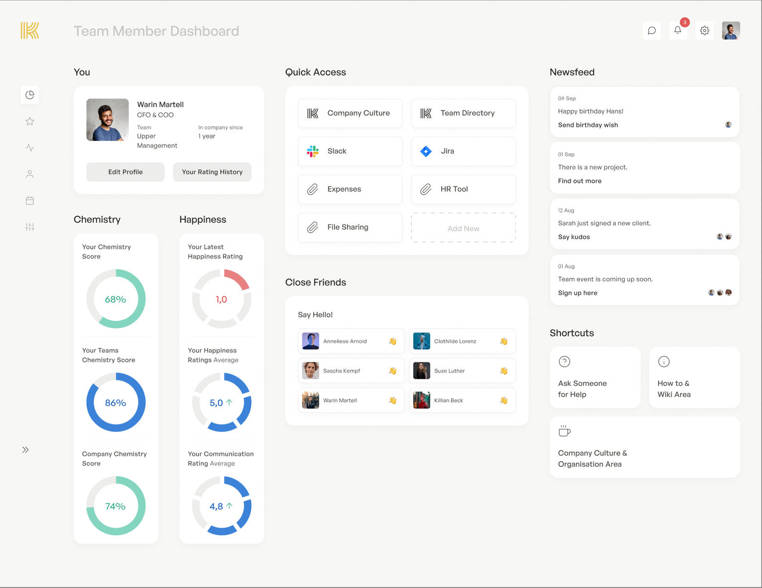Image resolution: width=762 pixels, height=588 pixels.
Task: Add New quick access shortcut
Action: pos(463,228)
